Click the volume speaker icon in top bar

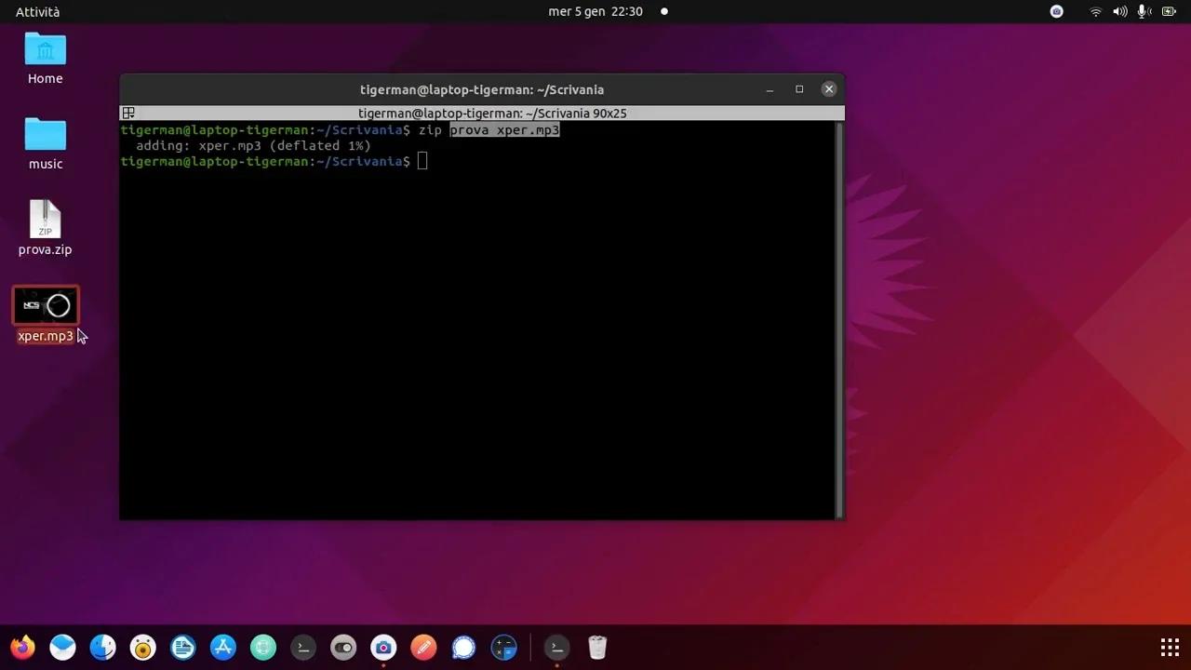(1120, 11)
